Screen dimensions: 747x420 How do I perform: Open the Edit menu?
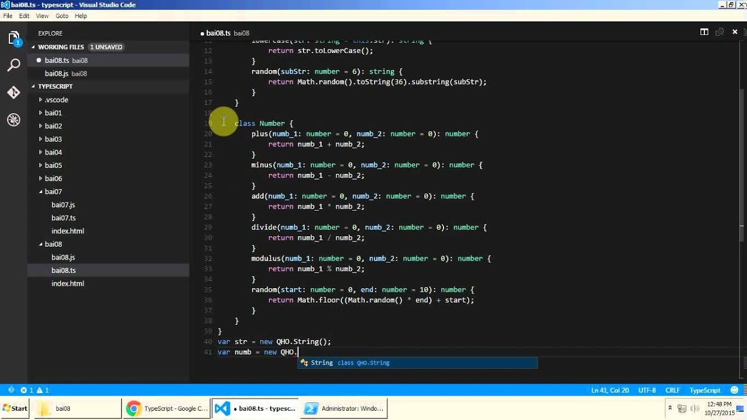[24, 16]
